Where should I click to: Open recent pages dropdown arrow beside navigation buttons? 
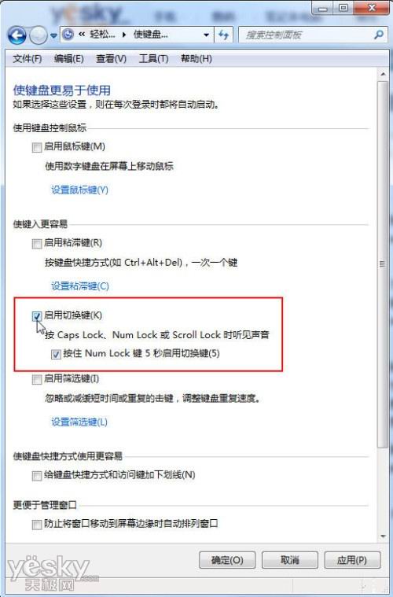coord(53,36)
